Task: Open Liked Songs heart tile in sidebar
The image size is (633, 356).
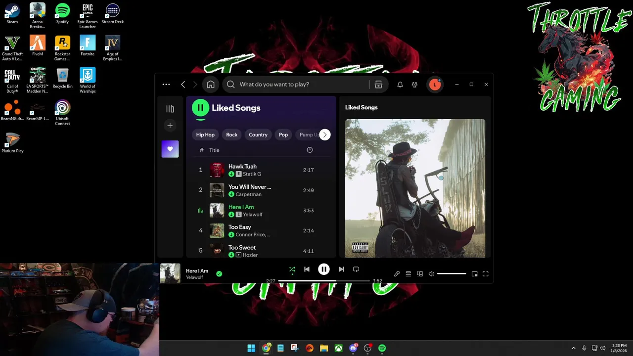Action: point(170,149)
